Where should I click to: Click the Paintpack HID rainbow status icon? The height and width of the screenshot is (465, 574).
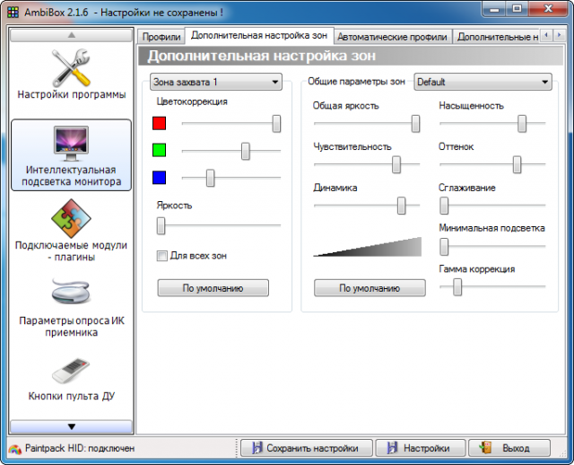[x=14, y=449]
